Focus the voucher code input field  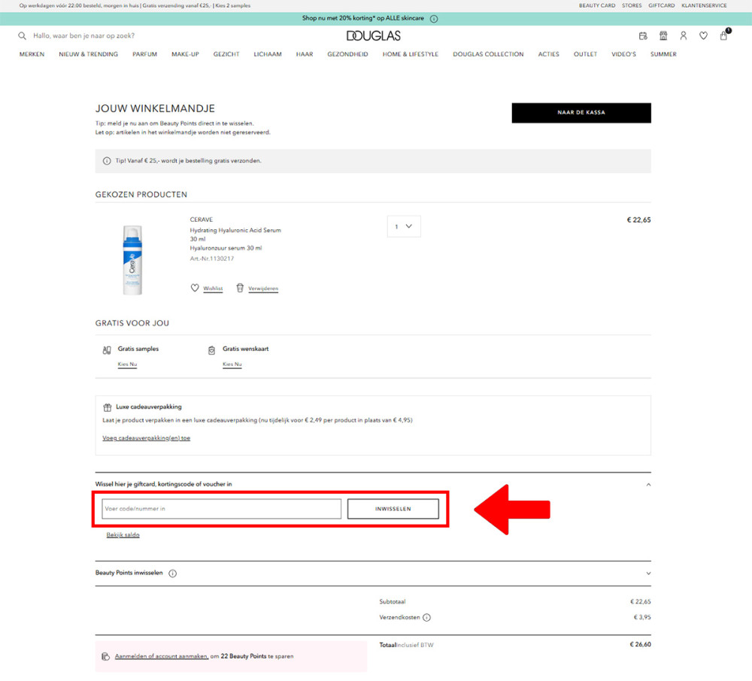(x=221, y=509)
